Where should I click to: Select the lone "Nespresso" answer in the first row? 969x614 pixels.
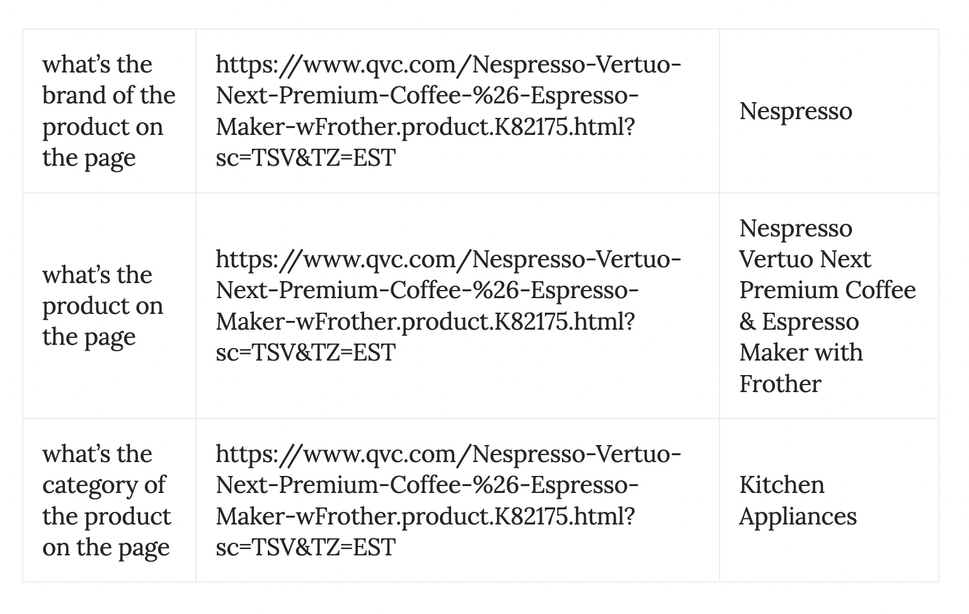pos(796,111)
